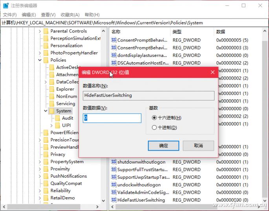
Task: Collapse the Policies tree node
Action: tap(40, 60)
